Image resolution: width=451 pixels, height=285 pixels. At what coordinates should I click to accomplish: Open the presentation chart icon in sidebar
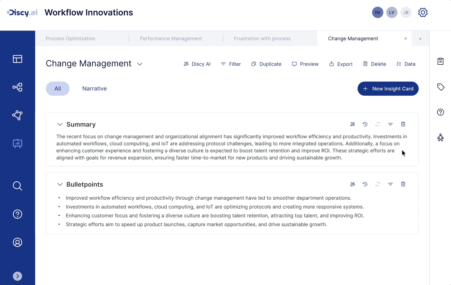pyautogui.click(x=18, y=144)
